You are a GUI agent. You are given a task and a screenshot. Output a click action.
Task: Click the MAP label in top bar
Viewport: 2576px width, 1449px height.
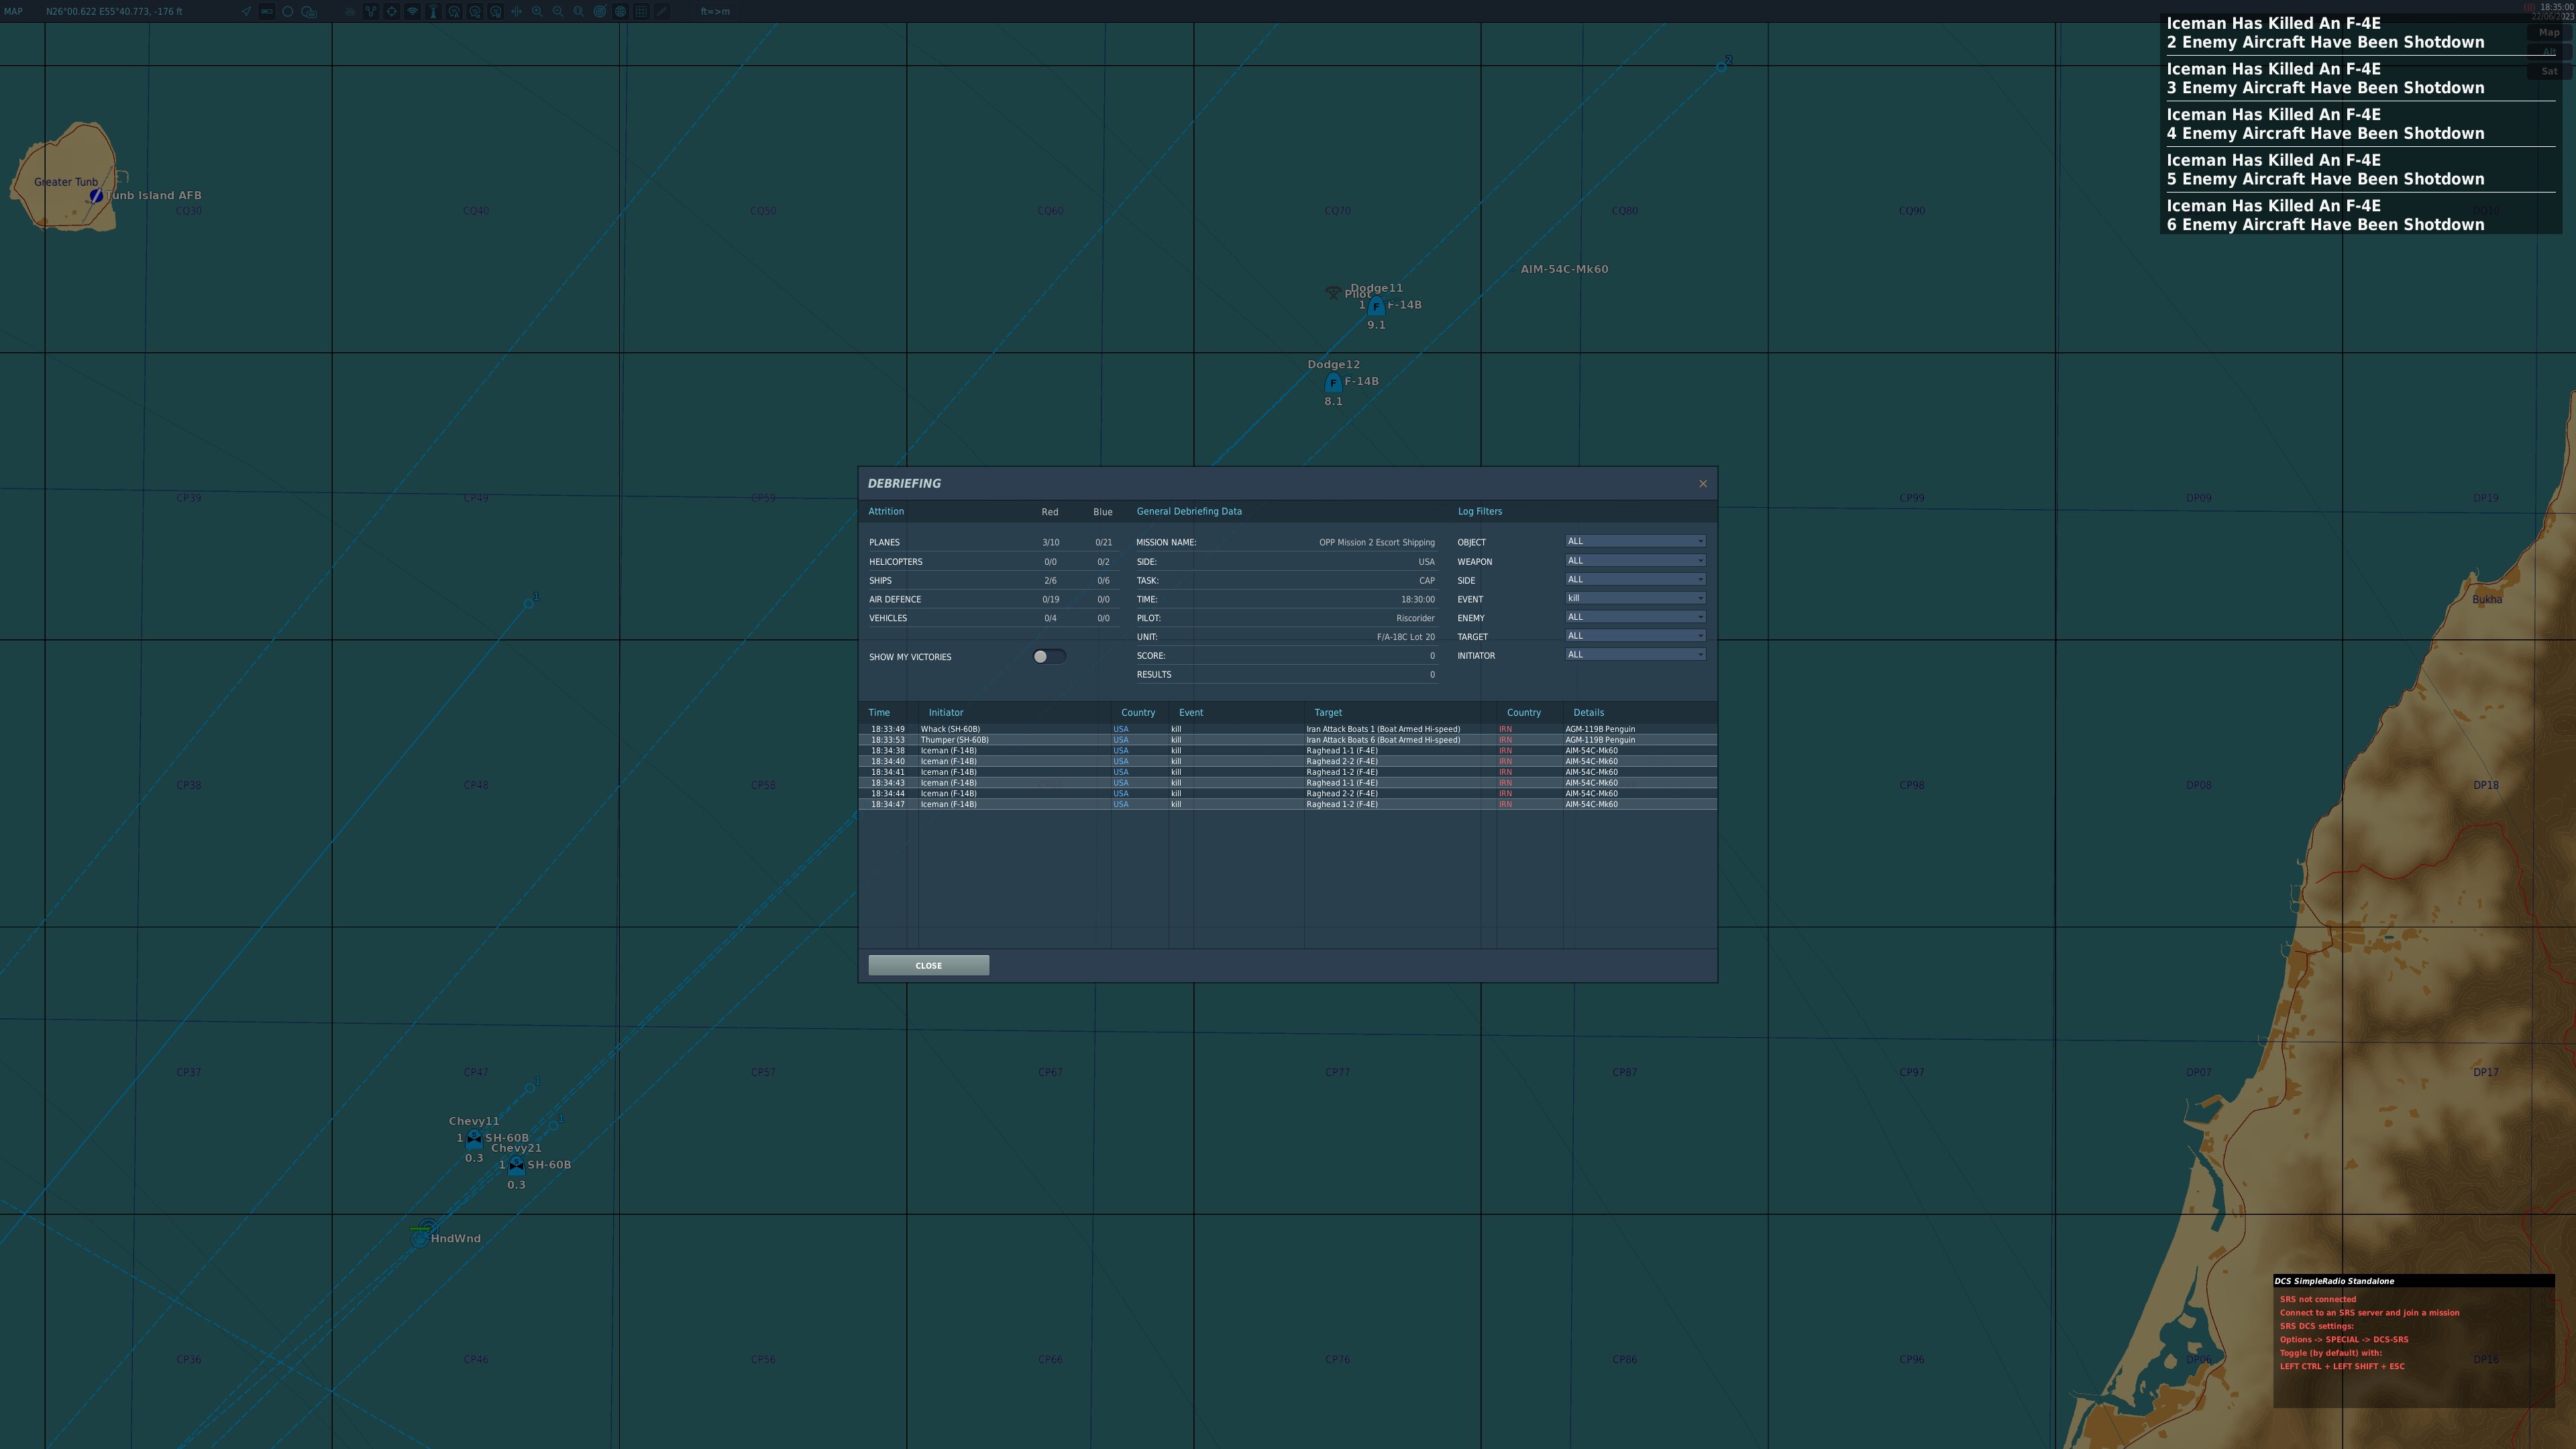[x=14, y=11]
